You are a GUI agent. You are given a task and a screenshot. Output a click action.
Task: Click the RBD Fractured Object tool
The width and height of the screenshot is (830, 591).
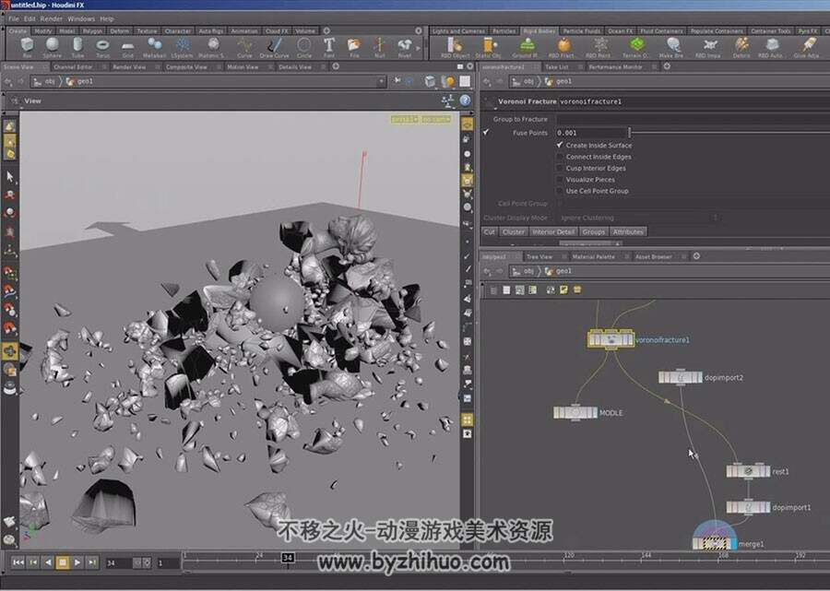pos(563,47)
